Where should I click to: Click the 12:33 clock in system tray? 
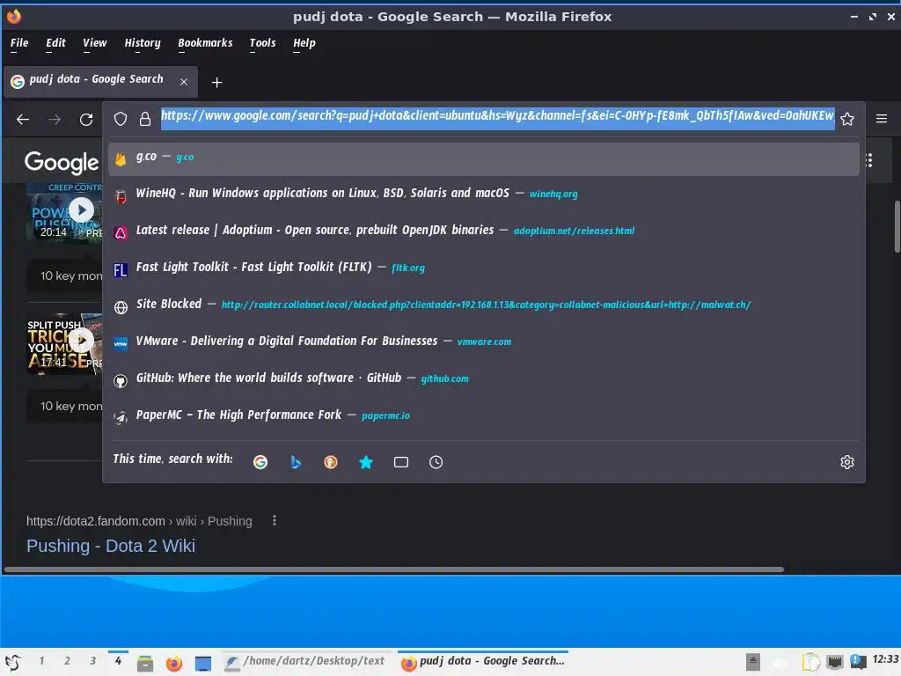[x=885, y=659]
